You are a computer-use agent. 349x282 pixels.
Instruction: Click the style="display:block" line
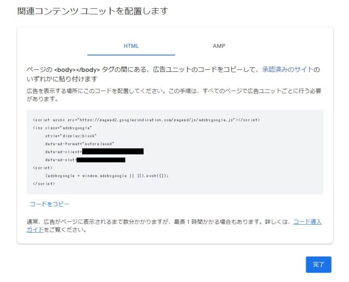pyautogui.click(x=71, y=136)
